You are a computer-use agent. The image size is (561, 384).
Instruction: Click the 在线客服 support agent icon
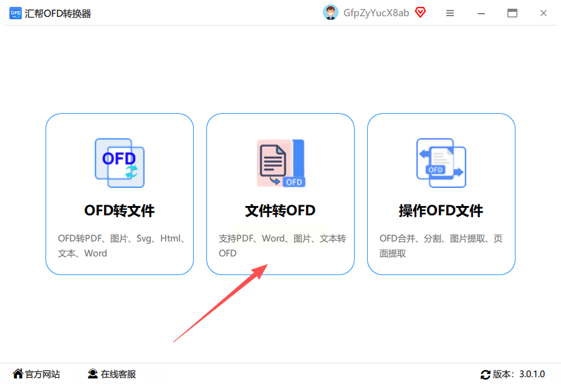click(x=93, y=373)
